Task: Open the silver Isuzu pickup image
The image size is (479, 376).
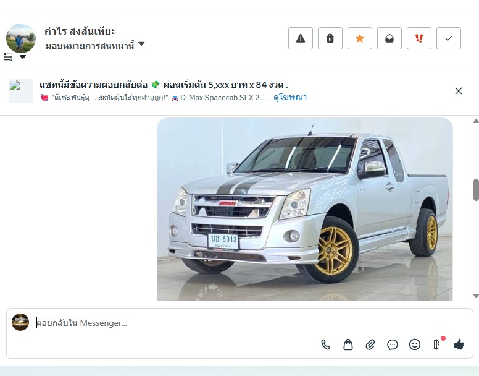Action: point(304,209)
